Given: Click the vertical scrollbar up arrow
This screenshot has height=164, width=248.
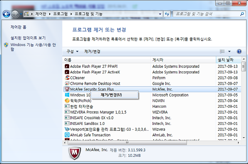Looking at the screenshot, I should tap(244, 59).
